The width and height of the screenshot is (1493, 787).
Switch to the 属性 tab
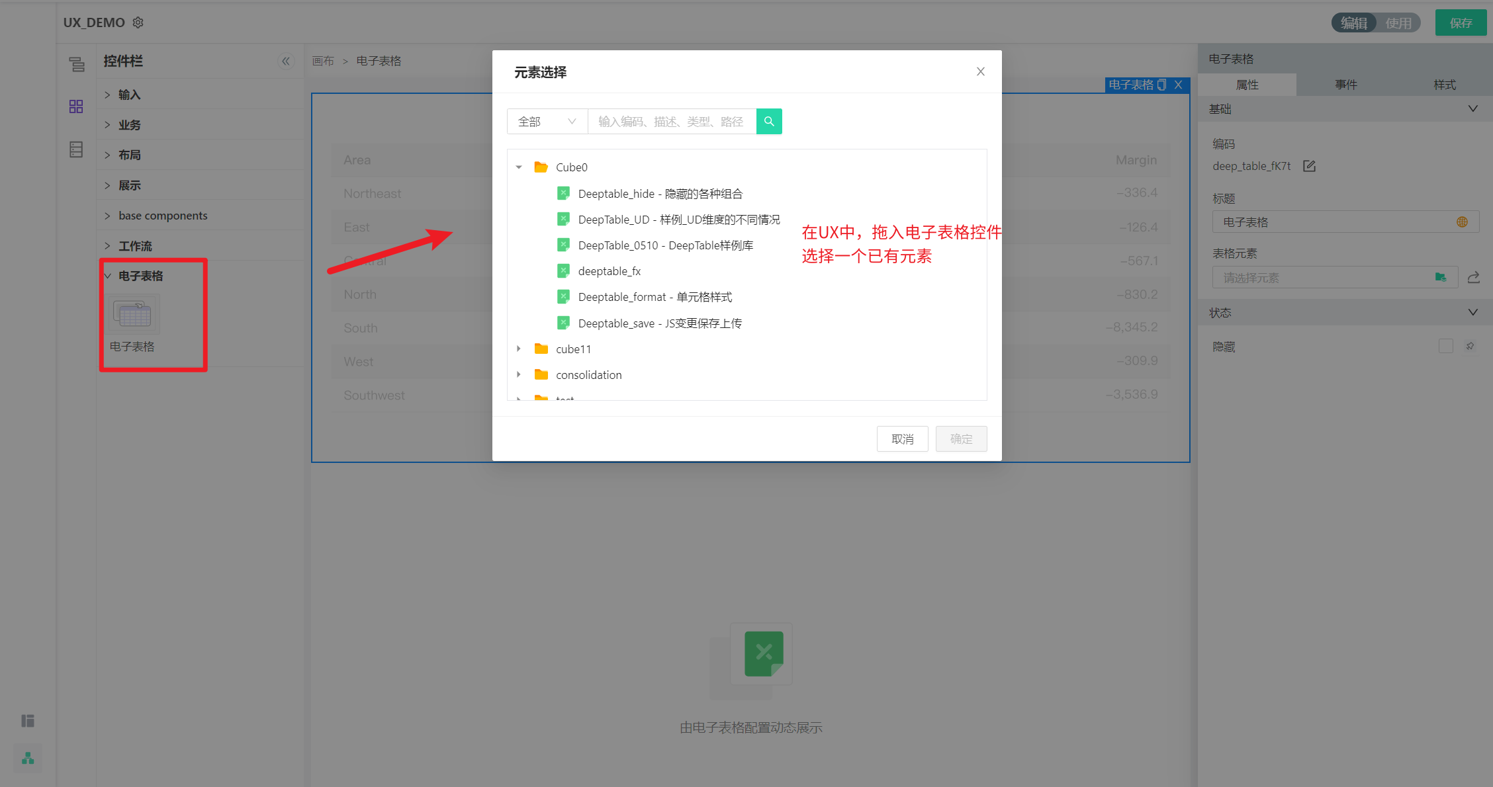click(1247, 85)
